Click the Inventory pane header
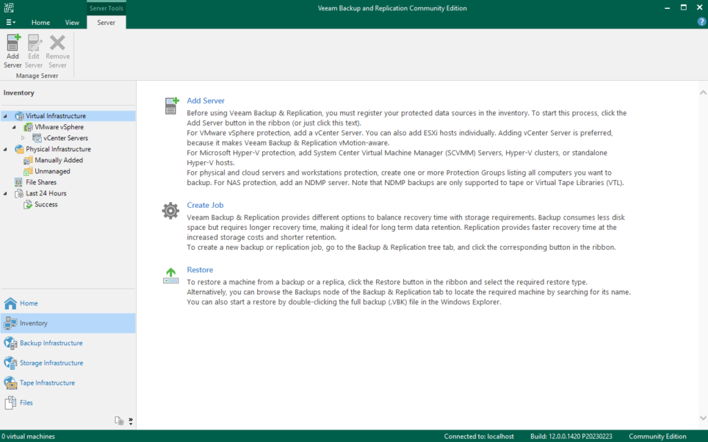Image resolution: width=708 pixels, height=442 pixels. click(19, 93)
